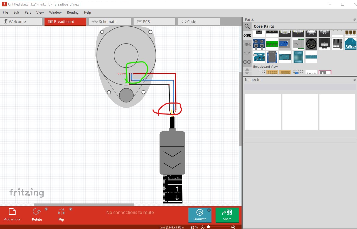Pick the blue dotted proto shield part
The height and width of the screenshot is (229, 357).
point(298,57)
